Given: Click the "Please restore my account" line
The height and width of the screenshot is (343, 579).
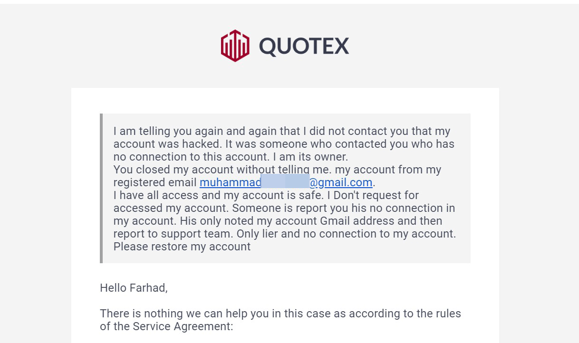Looking at the screenshot, I should [182, 247].
